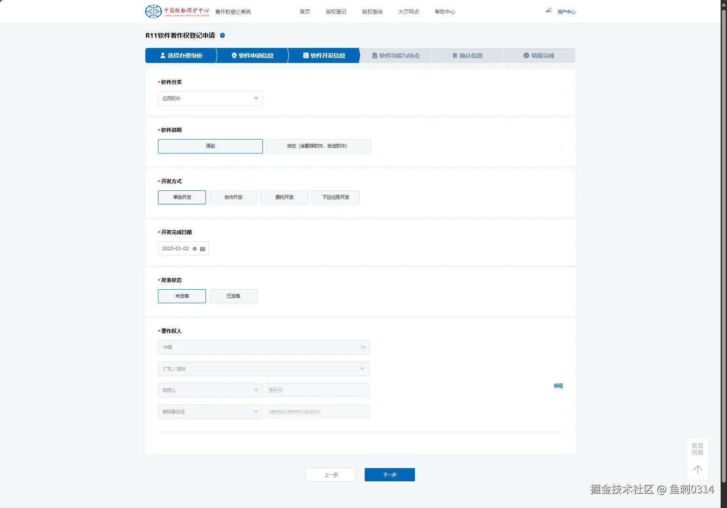Open the 中国 country dropdown
The width and height of the screenshot is (727, 508).
[x=264, y=347]
